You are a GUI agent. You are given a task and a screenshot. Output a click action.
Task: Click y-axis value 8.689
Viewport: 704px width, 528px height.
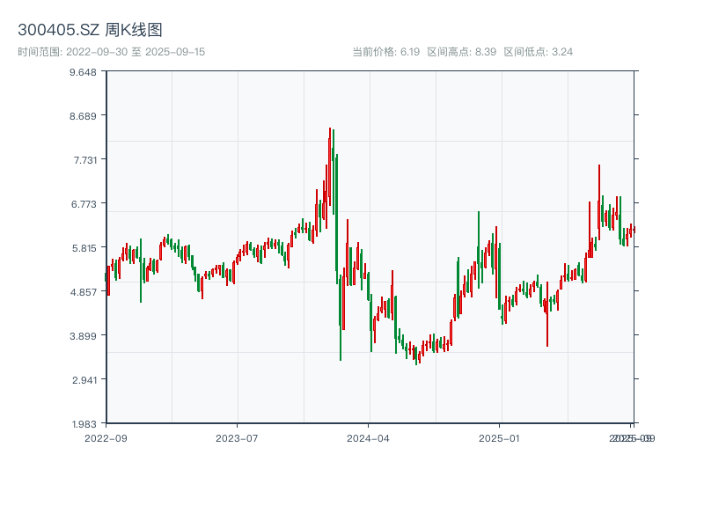coord(83,116)
